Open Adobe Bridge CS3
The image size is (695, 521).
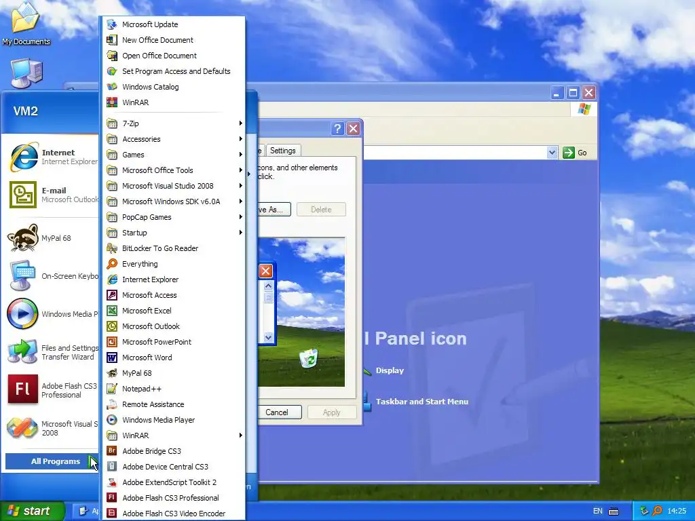(x=174, y=451)
